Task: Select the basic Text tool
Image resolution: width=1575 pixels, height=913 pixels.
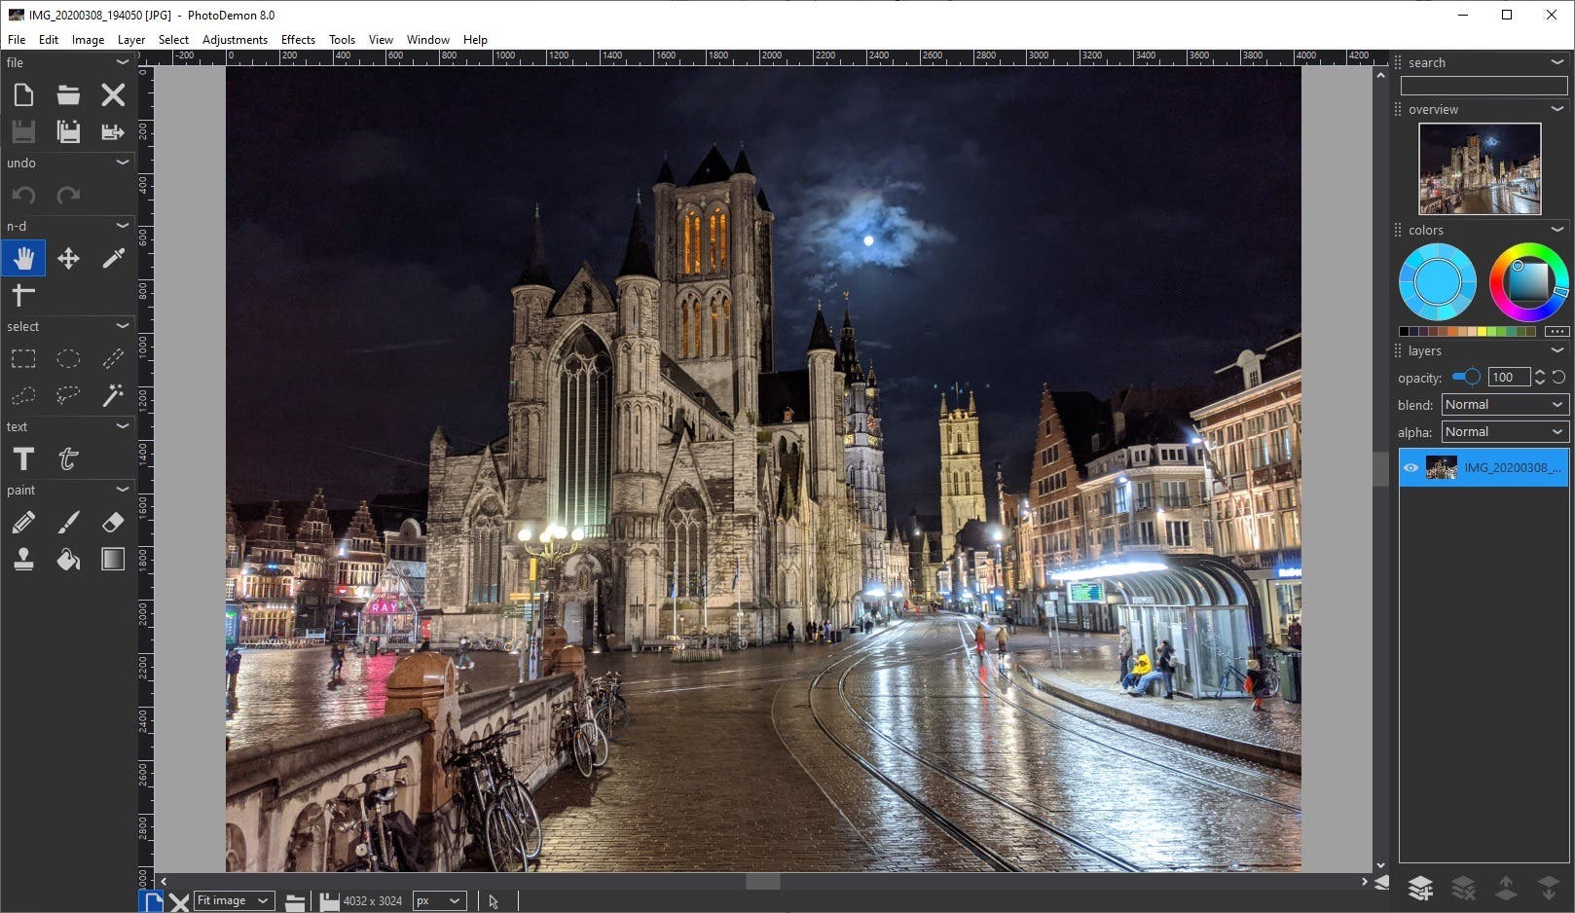Action: tap(23, 458)
